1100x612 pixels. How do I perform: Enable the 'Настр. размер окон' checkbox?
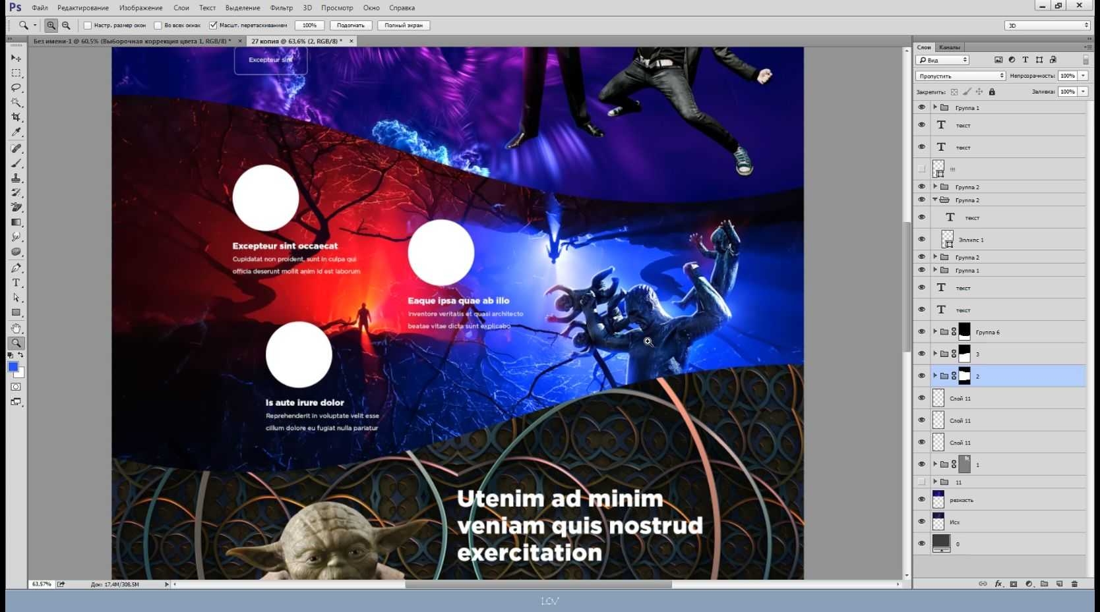88,26
